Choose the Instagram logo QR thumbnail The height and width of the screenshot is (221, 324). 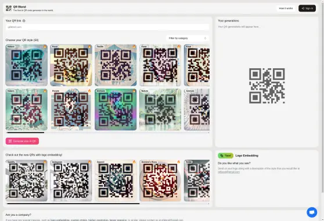coord(71,181)
